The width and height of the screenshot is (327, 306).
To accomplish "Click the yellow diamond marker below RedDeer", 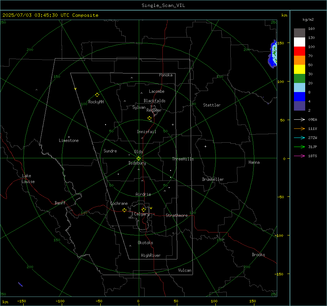I will 149,118.
